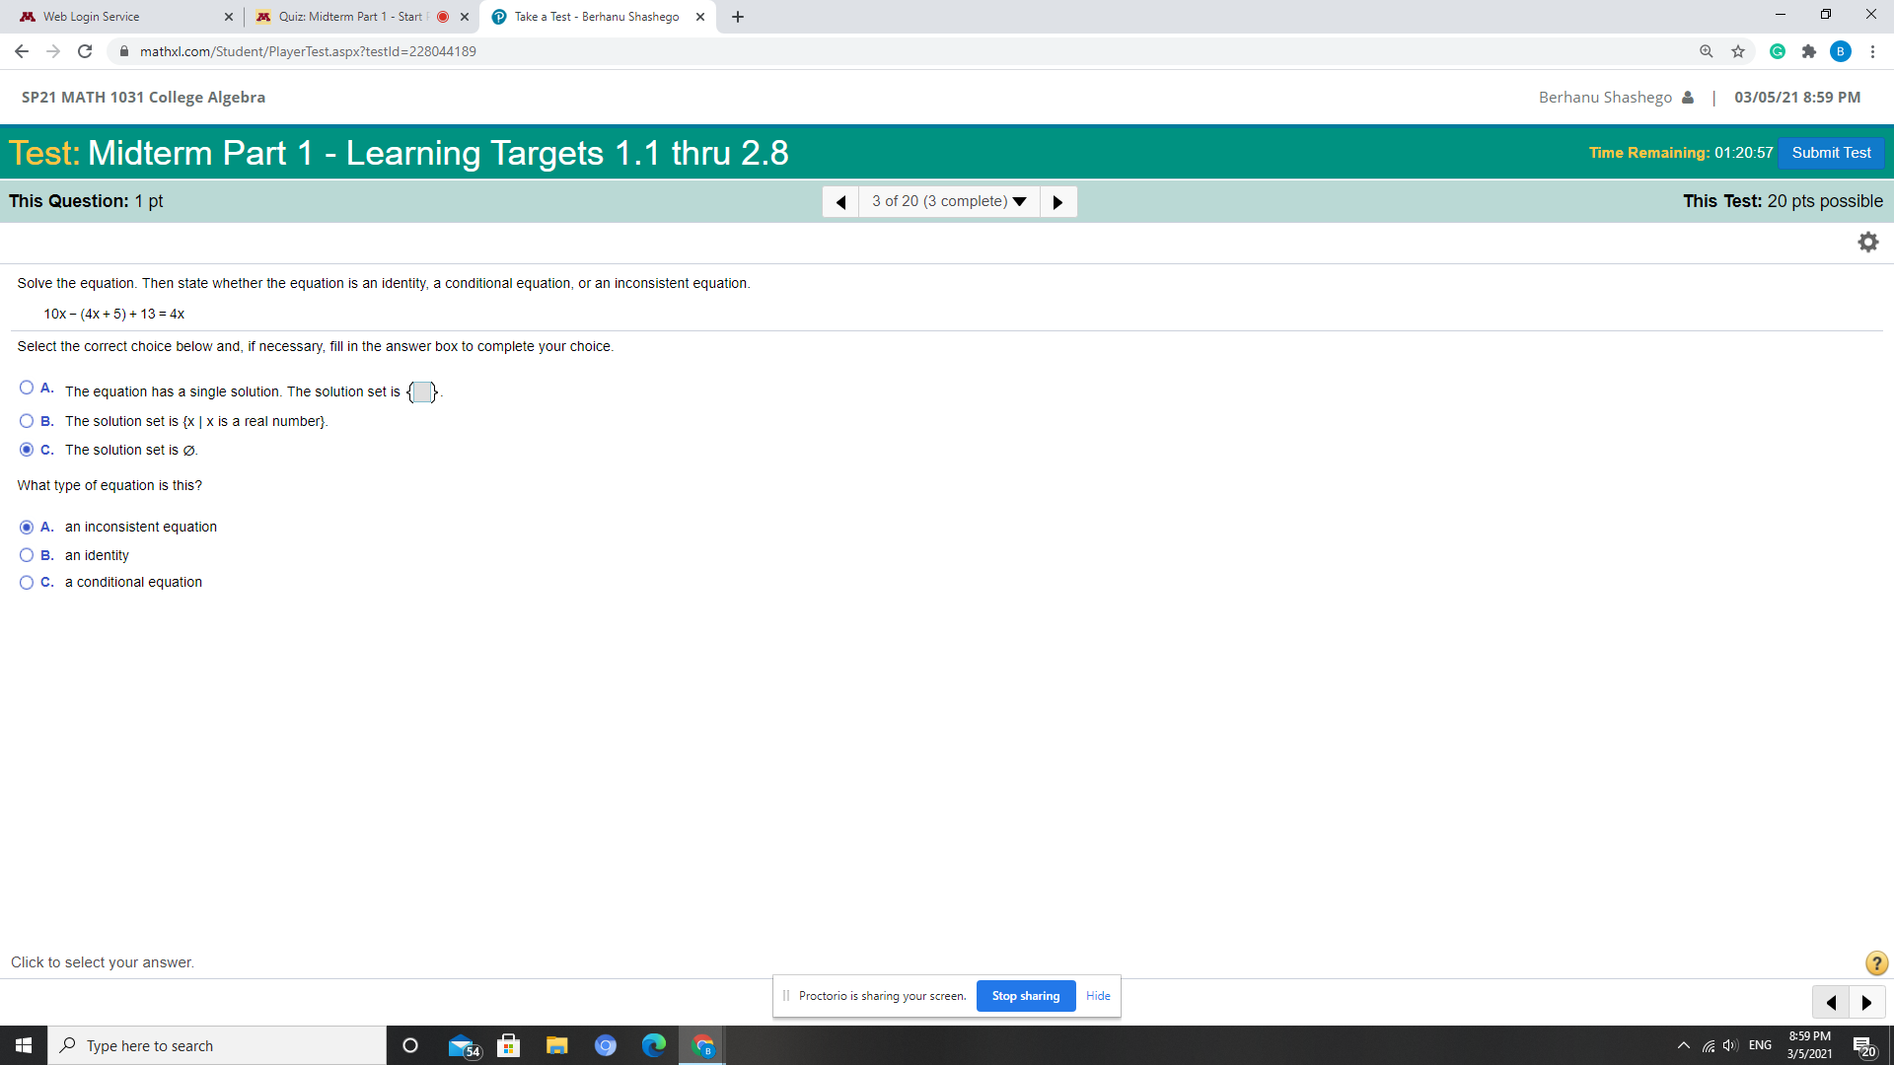Open File Explorer from the taskbar
This screenshot has height=1065, width=1894.
[x=557, y=1045]
